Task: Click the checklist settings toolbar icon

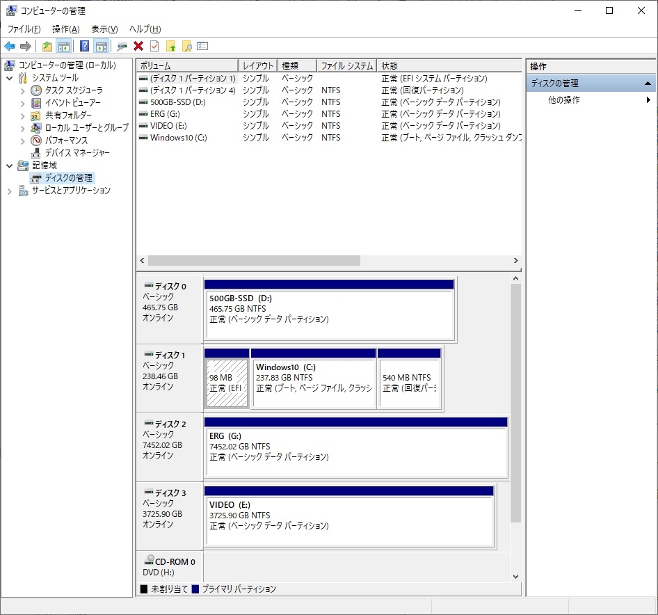Action: click(202, 46)
